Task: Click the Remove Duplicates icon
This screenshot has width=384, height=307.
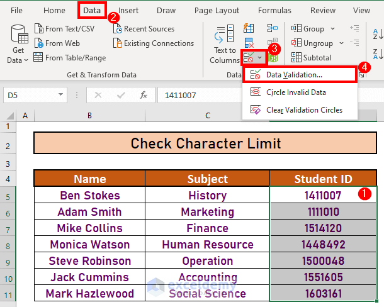Action: (249, 43)
